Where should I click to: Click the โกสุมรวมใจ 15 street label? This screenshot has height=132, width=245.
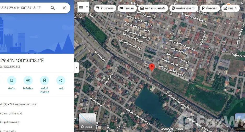(180, 51)
